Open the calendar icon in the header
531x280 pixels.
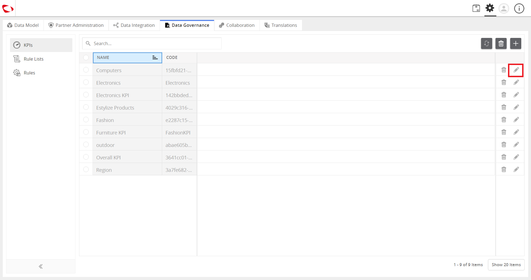[476, 8]
